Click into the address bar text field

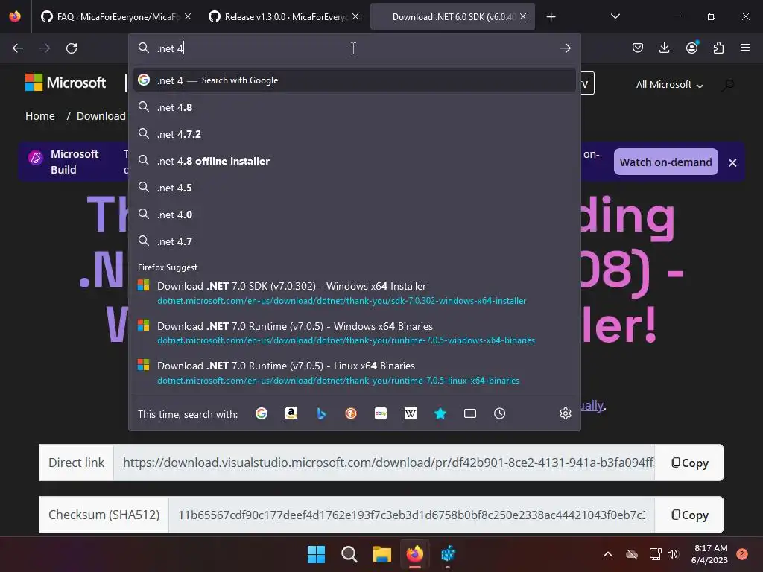click(355, 48)
